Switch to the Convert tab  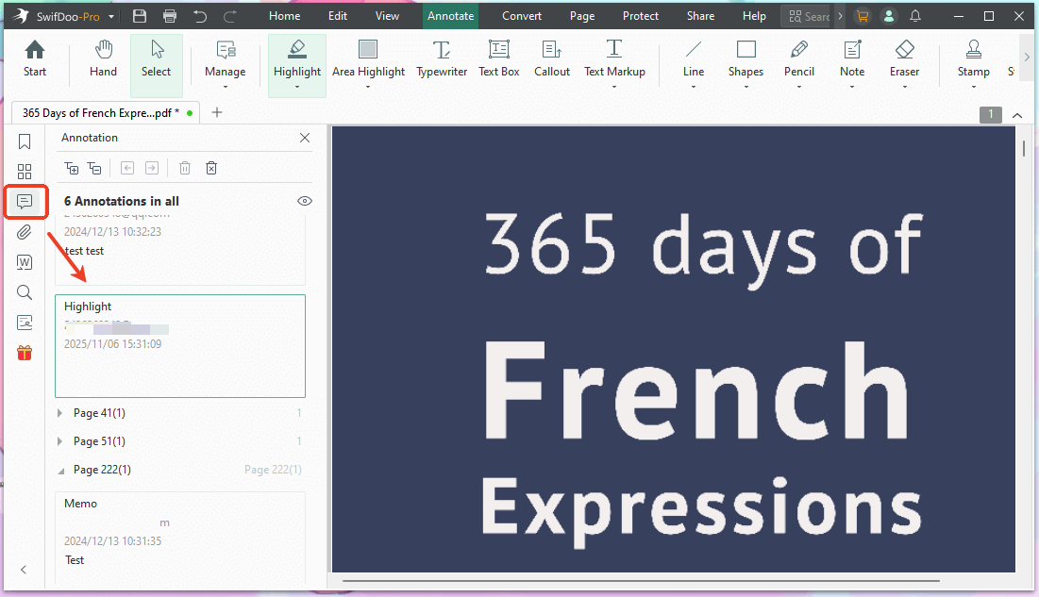pyautogui.click(x=522, y=16)
